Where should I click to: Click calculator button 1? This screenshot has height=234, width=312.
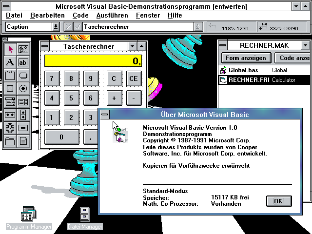(x=52, y=117)
